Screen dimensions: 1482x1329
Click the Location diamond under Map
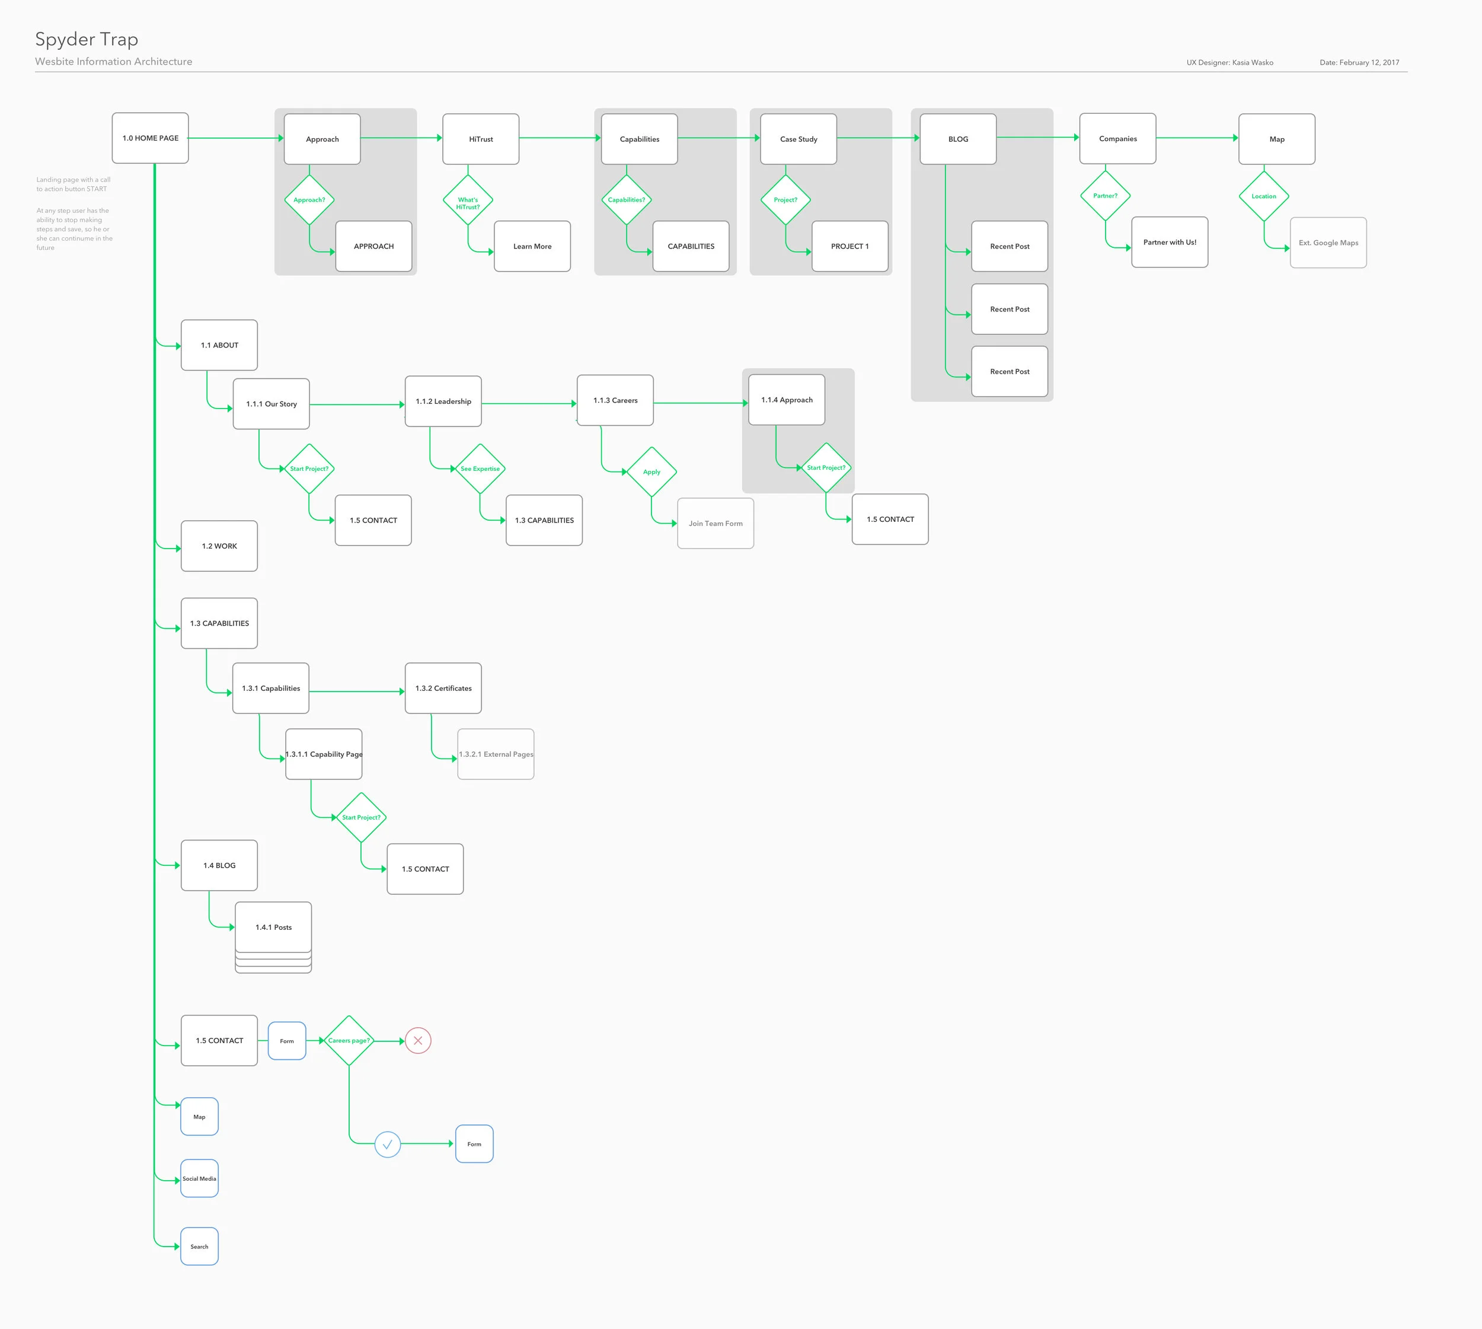click(1264, 196)
